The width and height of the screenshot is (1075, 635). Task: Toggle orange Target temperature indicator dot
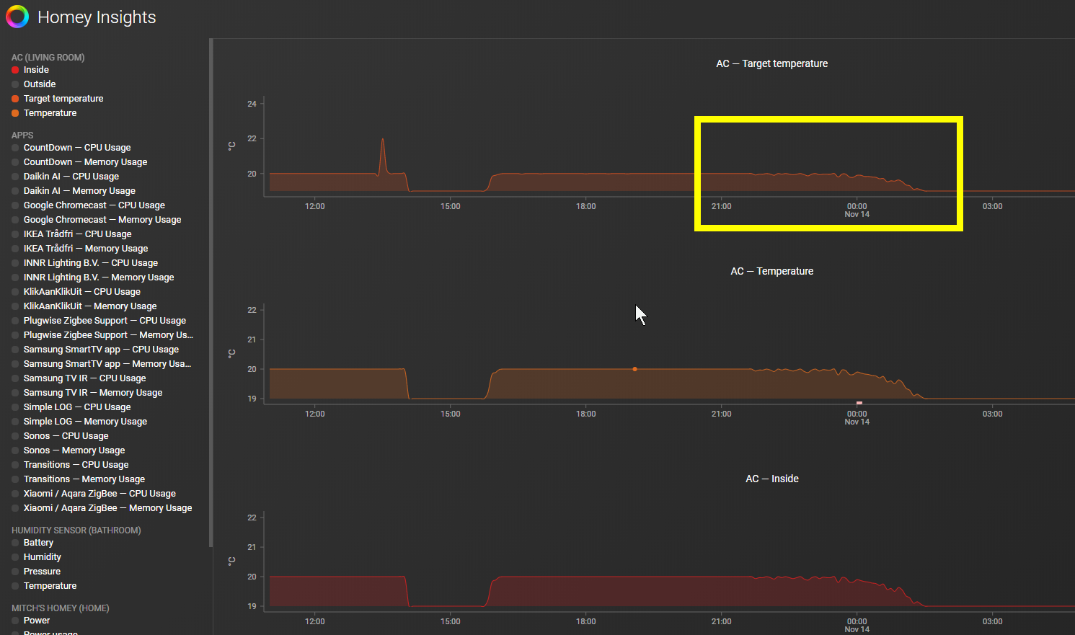15,99
